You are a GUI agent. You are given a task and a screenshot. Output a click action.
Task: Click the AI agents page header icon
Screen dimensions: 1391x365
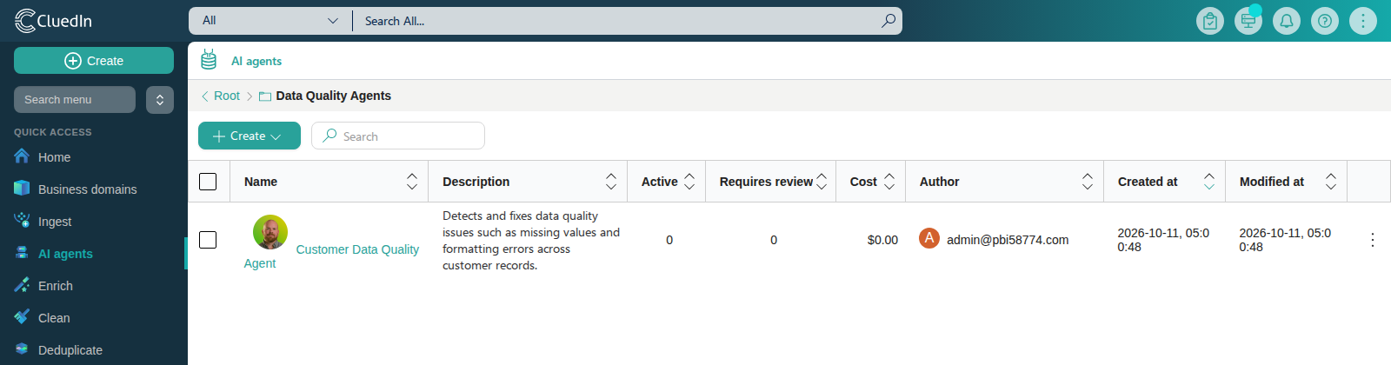click(209, 60)
